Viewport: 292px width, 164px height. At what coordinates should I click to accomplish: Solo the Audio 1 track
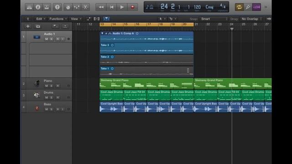(52, 39)
